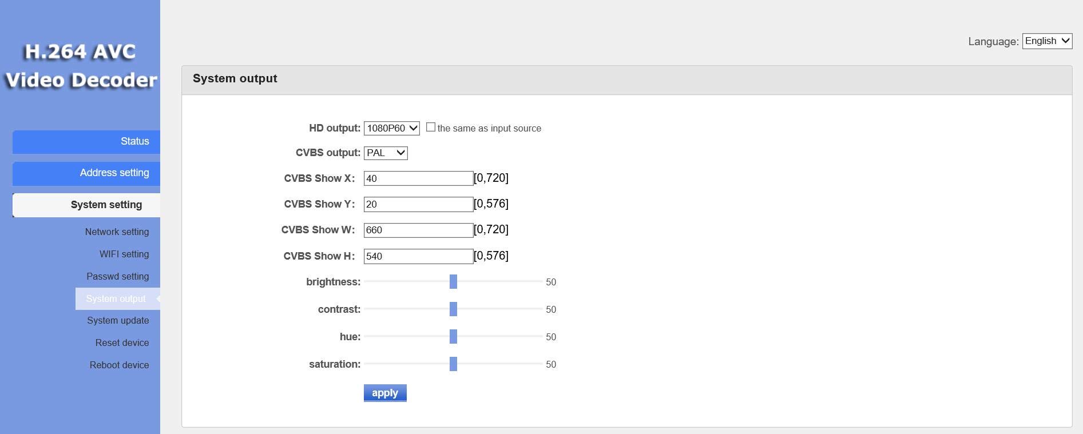Click the brightness slider handle
This screenshot has height=434, width=1083.
click(x=453, y=281)
